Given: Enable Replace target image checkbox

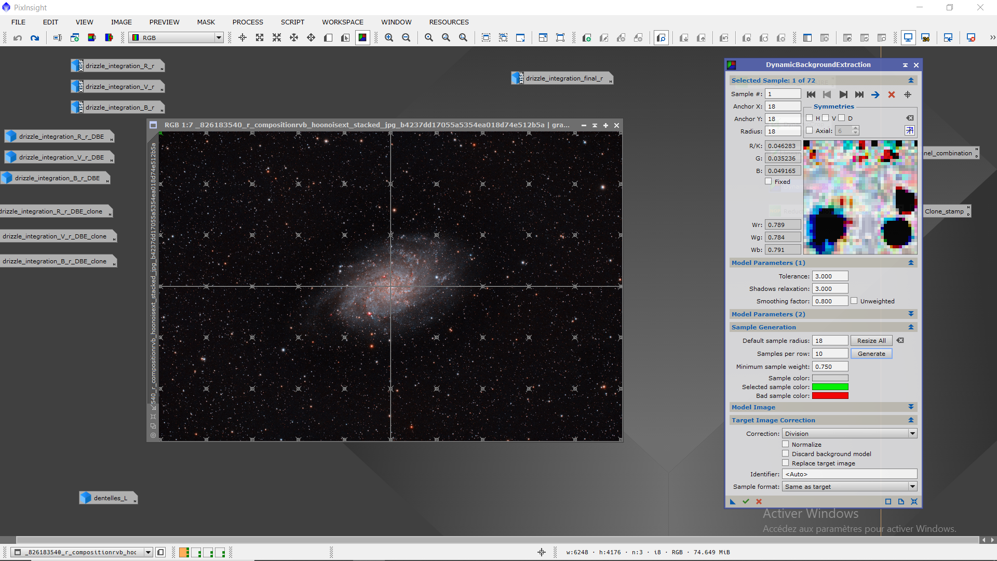Looking at the screenshot, I should [x=786, y=463].
